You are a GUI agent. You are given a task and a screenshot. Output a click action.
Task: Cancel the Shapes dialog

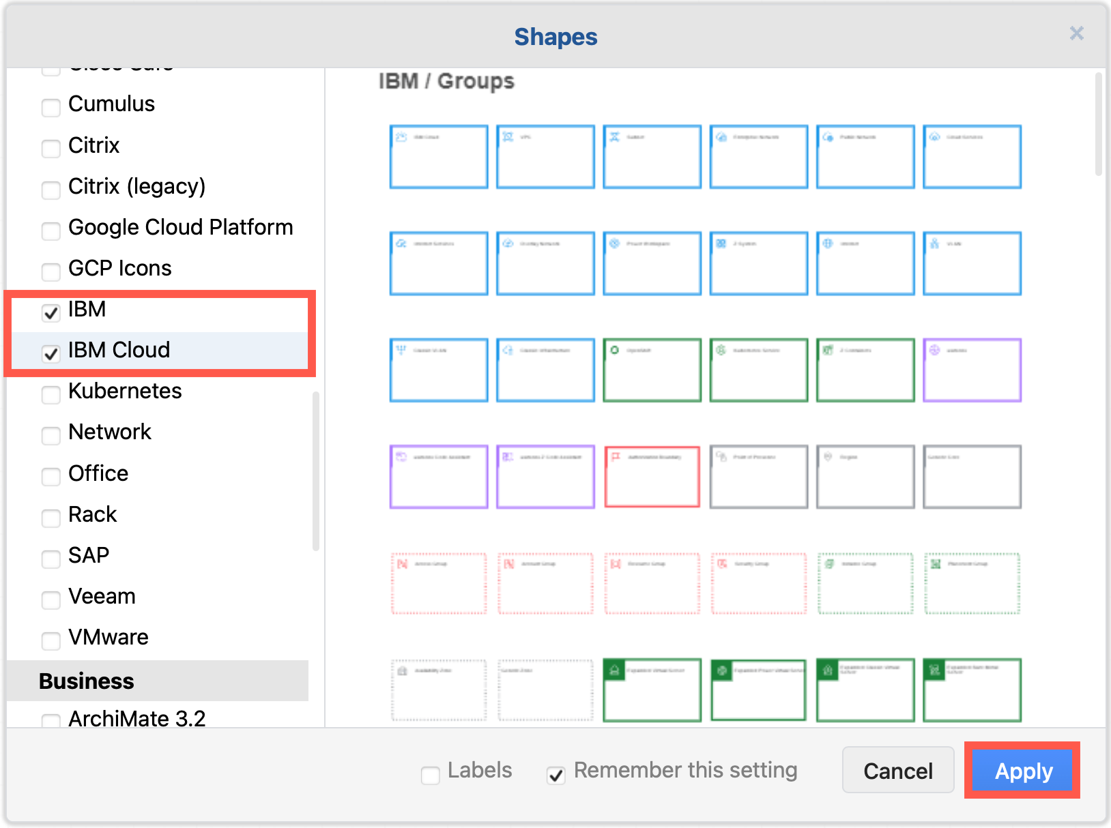897,770
